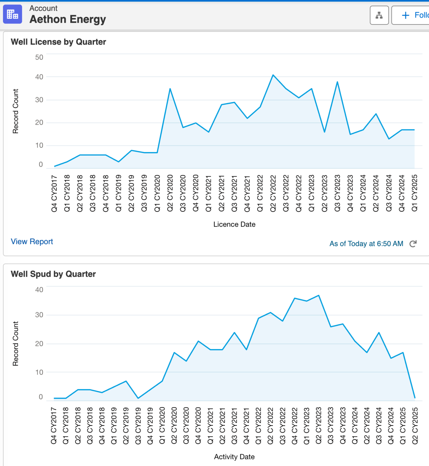Follow the Aethon Energy account
The width and height of the screenshot is (429, 466).
(x=416, y=15)
